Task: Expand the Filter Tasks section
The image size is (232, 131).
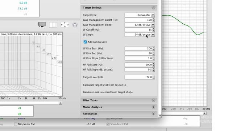Action: 153,100
